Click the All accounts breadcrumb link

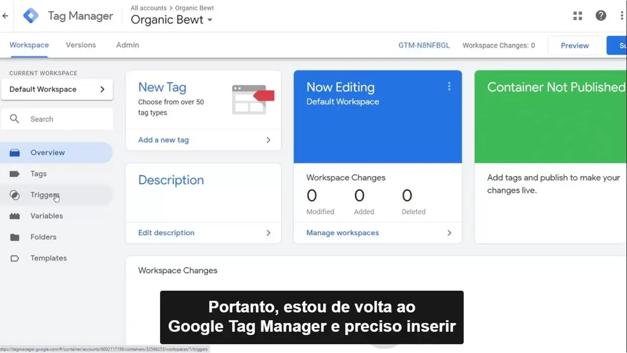coord(148,8)
